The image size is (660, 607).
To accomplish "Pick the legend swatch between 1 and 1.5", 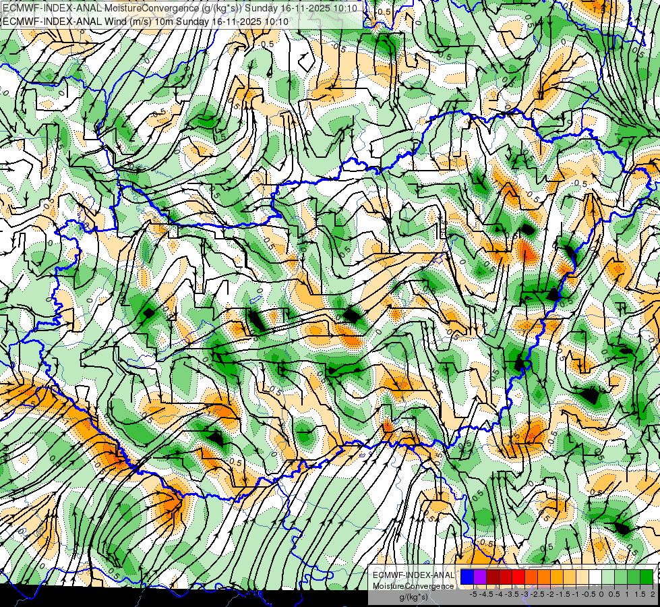I will [634, 577].
